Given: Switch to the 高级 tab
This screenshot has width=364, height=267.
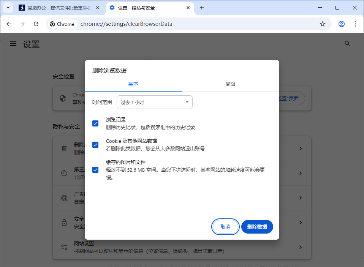Looking at the screenshot, I should [x=230, y=84].
